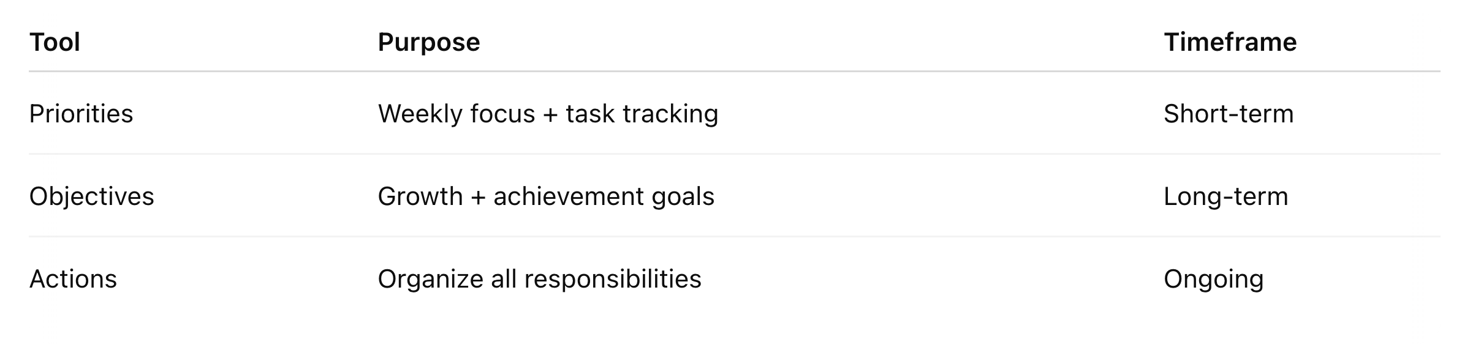The image size is (1462, 350).
Task: Click the word "responsibilities" in Actions row
Action: point(613,279)
